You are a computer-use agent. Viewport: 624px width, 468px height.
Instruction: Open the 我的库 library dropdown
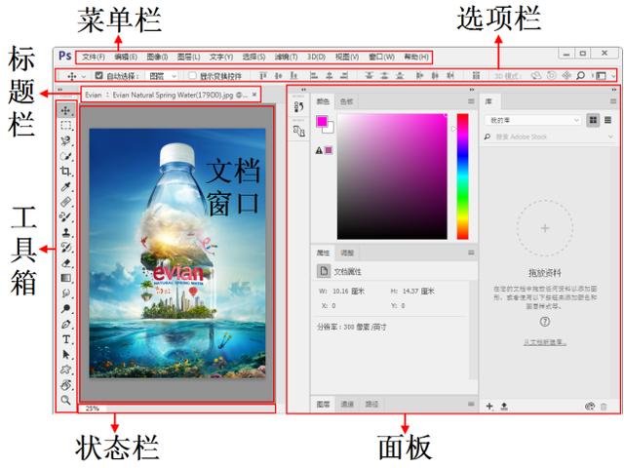(533, 120)
